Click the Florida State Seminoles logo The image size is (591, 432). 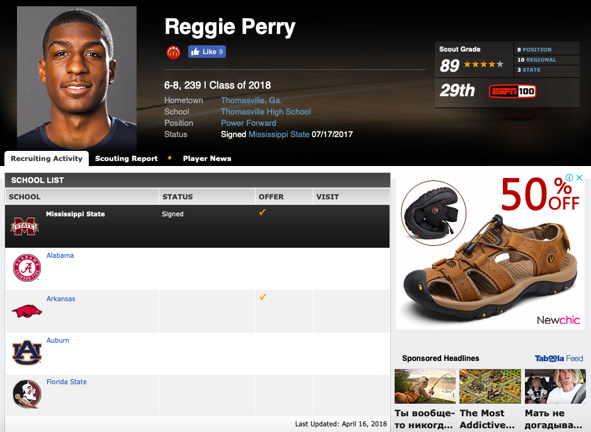(27, 394)
